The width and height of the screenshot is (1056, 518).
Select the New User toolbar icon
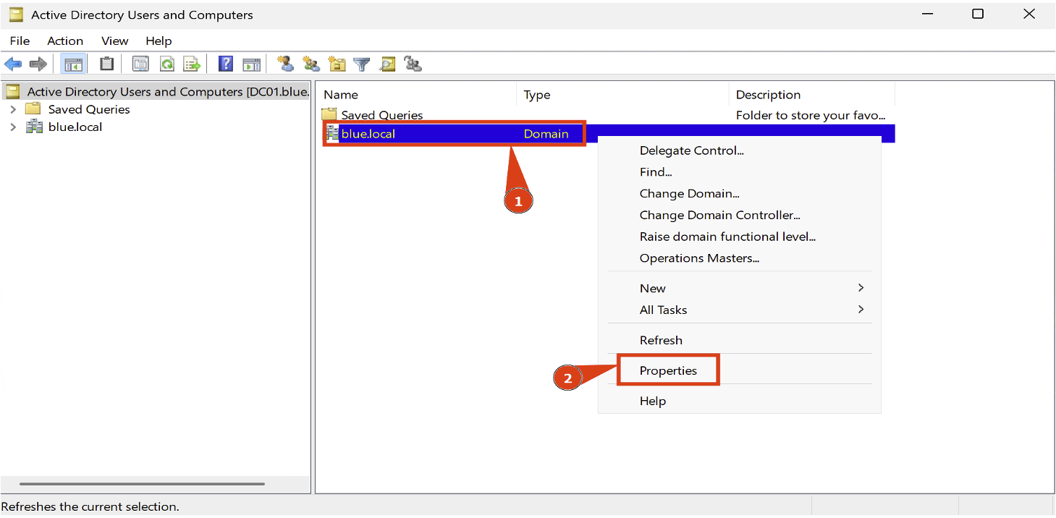284,64
